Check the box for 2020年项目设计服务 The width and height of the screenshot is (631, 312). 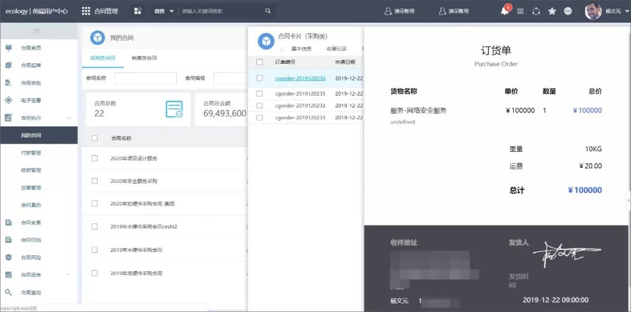click(x=95, y=158)
